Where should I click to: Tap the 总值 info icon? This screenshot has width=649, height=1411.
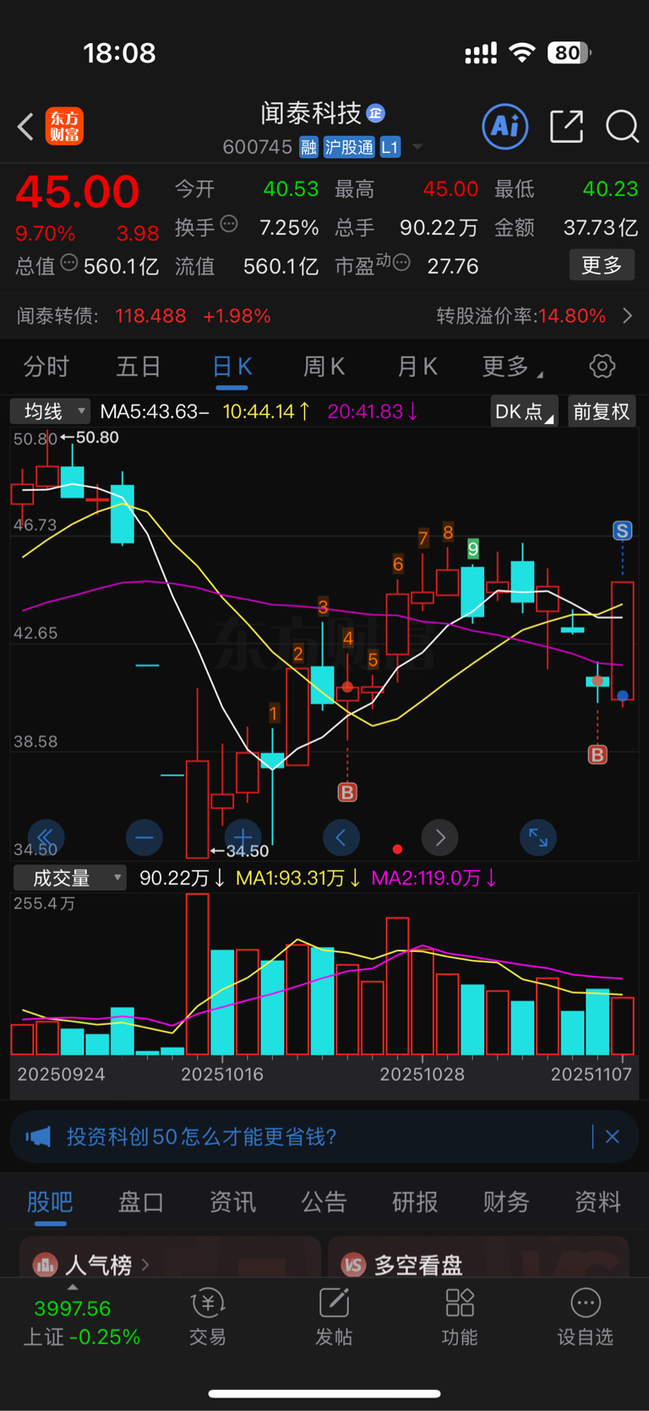pos(69,264)
